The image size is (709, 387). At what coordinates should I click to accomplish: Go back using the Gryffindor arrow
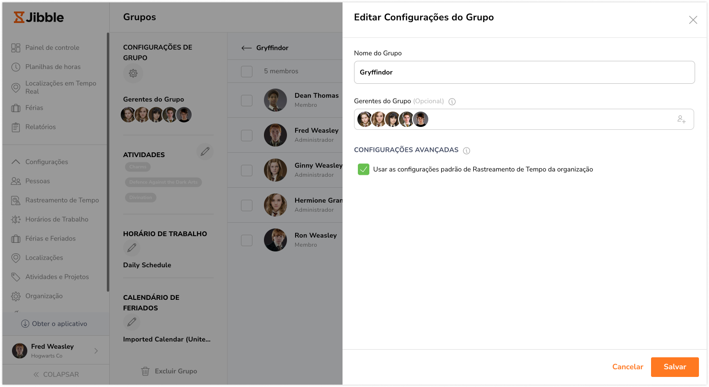(246, 48)
